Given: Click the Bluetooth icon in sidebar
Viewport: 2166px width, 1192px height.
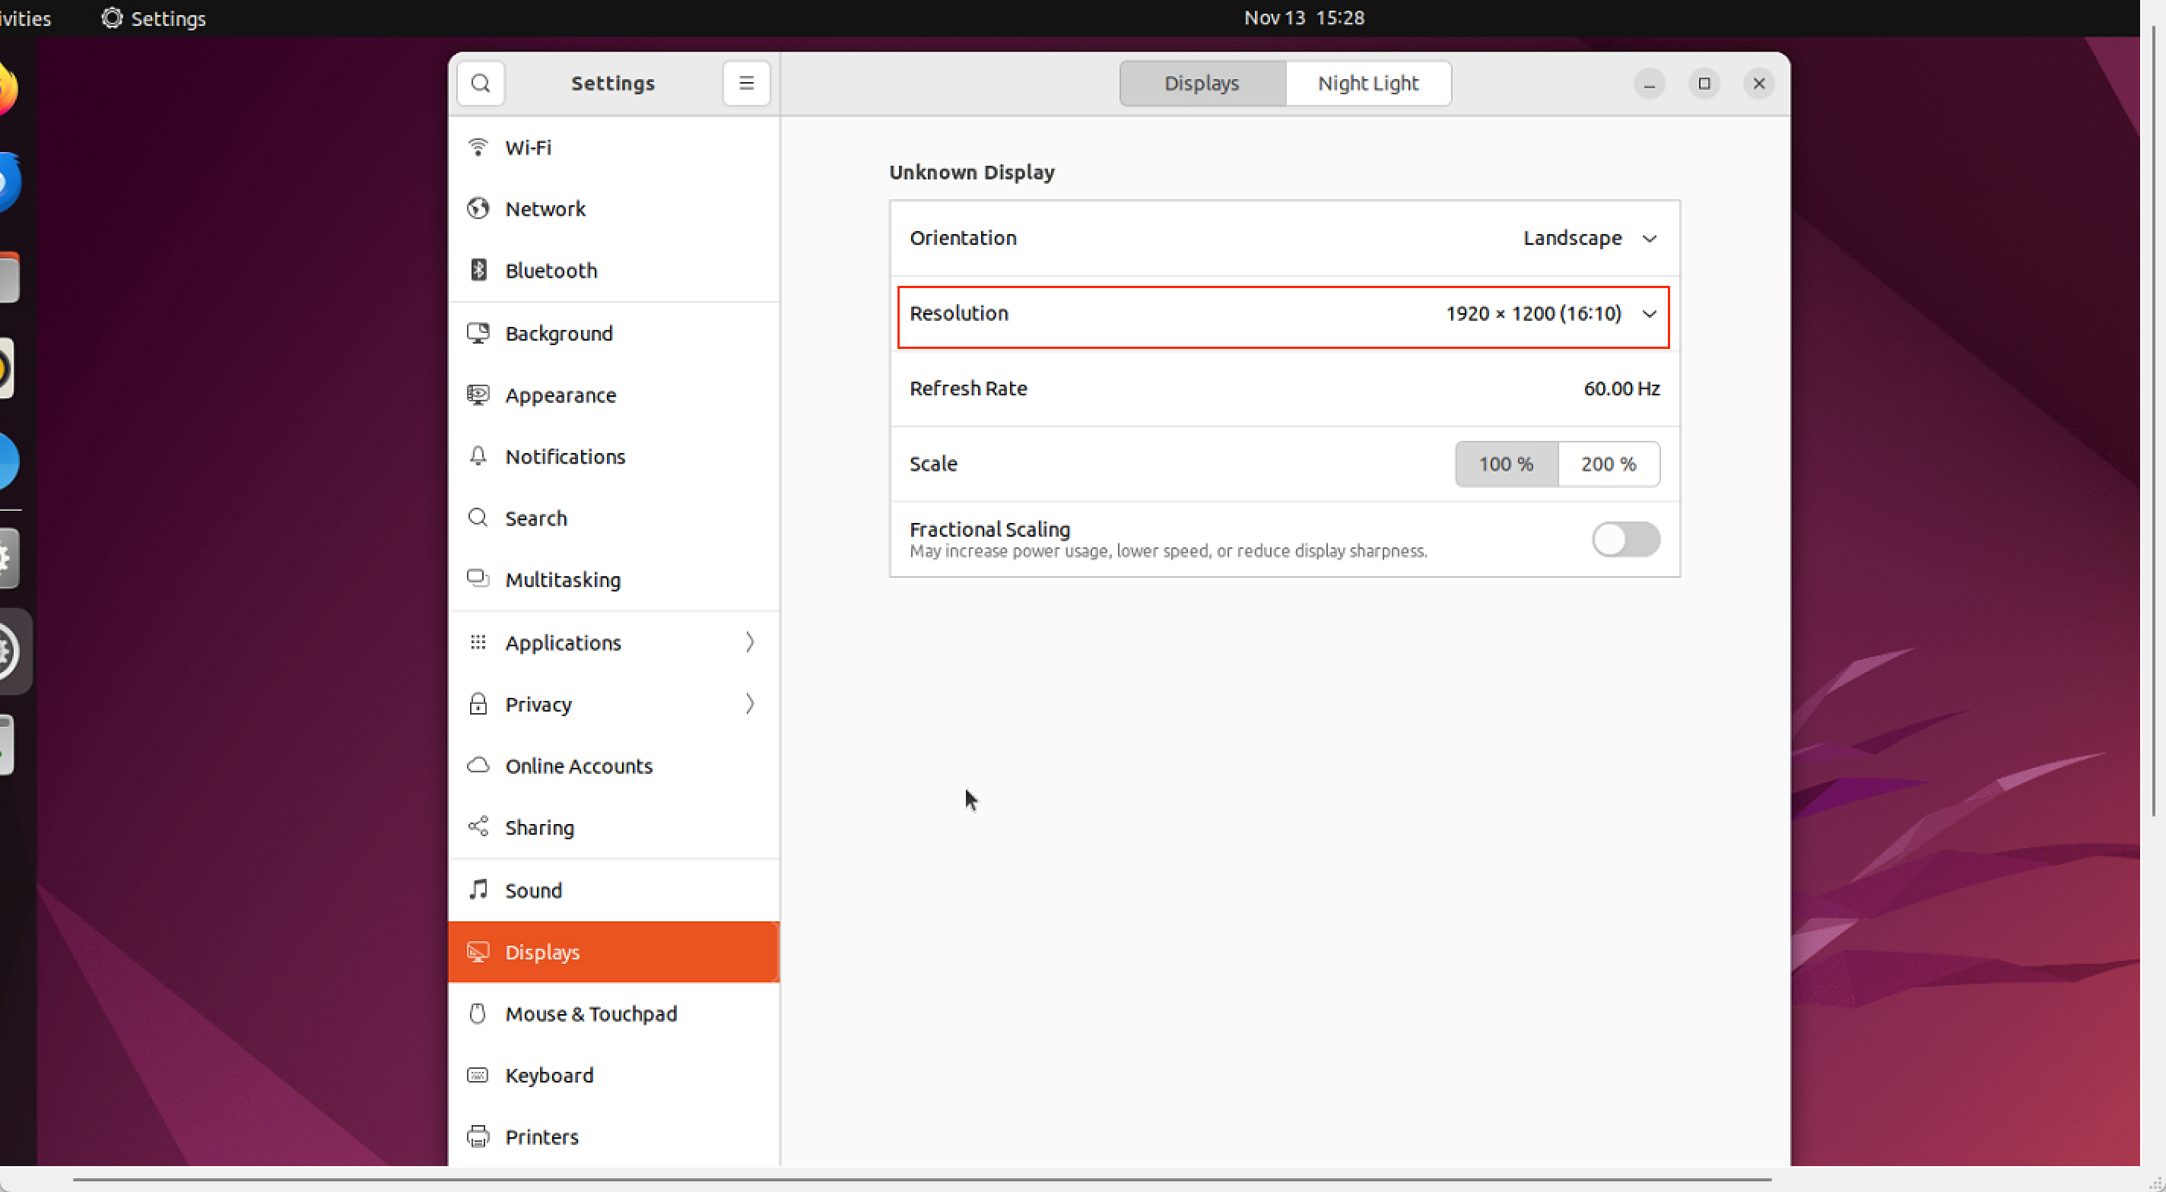Looking at the screenshot, I should (478, 270).
